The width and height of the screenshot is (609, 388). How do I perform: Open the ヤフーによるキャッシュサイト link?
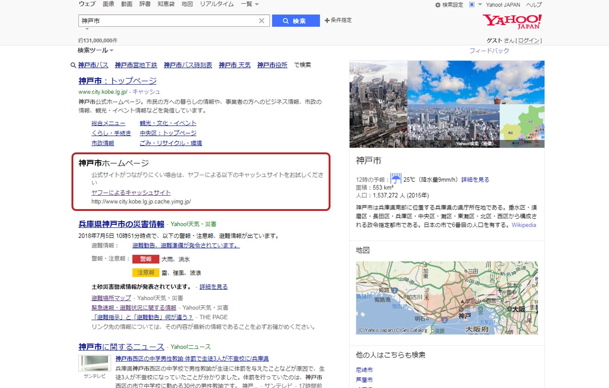(131, 192)
